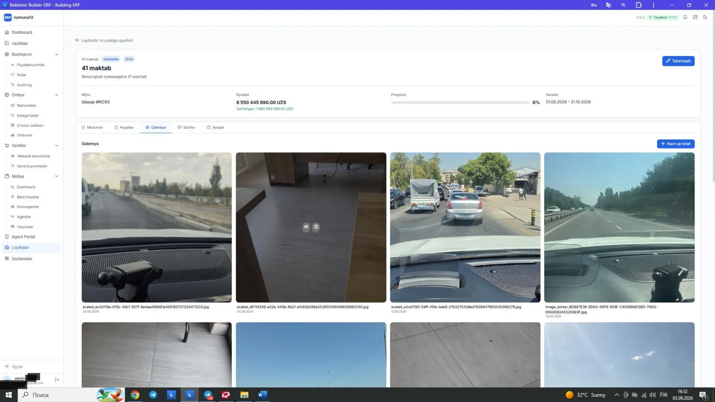Image resolution: width=715 pixels, height=402 pixels.
Task: Open Google Chrome from taskbar
Action: tap(135, 395)
